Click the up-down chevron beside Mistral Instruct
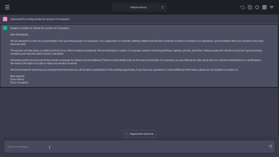This screenshot has width=279, height=157. click(163, 7)
